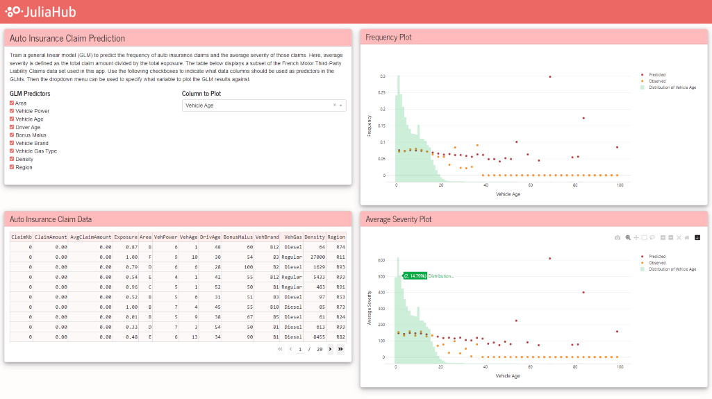Click the camera icon to download plot image
Image resolution: width=712 pixels, height=399 pixels.
click(618, 237)
